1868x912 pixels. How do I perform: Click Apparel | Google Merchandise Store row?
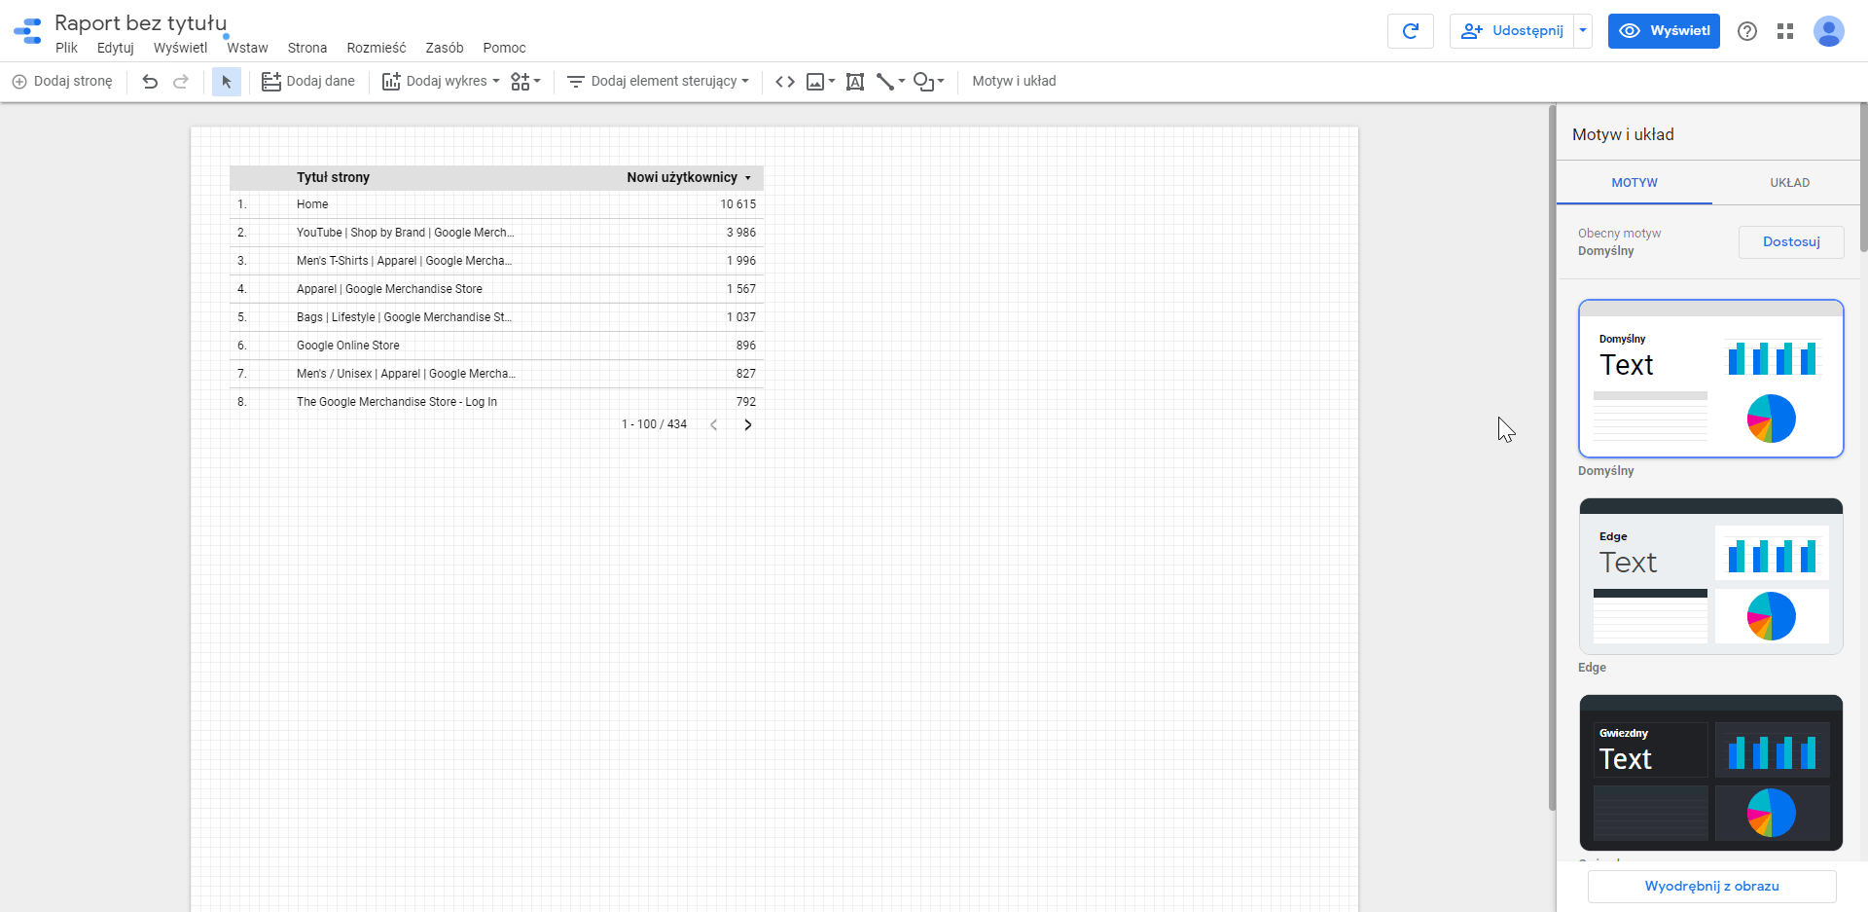click(496, 289)
